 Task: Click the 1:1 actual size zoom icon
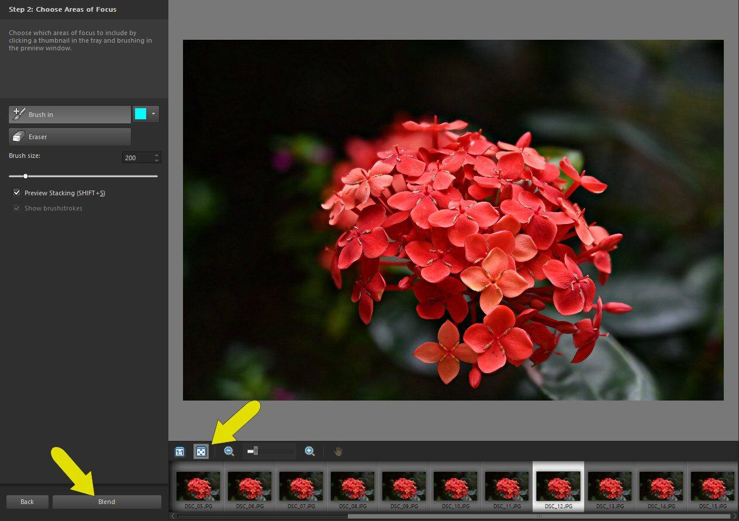click(x=179, y=451)
